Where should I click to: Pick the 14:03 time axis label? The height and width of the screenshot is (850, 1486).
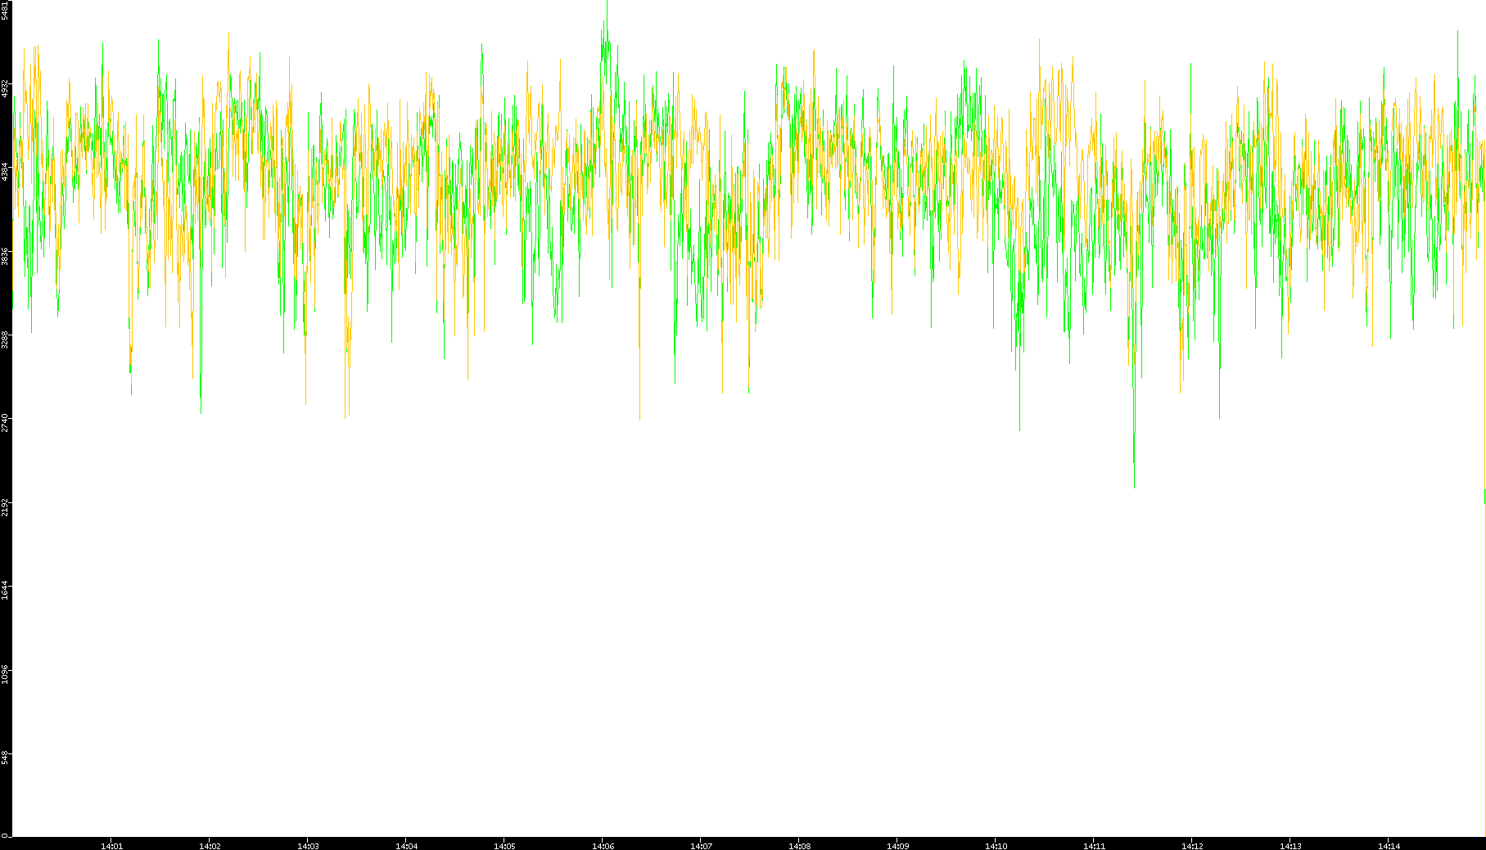[308, 846]
